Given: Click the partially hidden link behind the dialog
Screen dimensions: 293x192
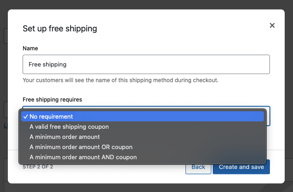Looking at the screenshot, I should click(6, 125).
